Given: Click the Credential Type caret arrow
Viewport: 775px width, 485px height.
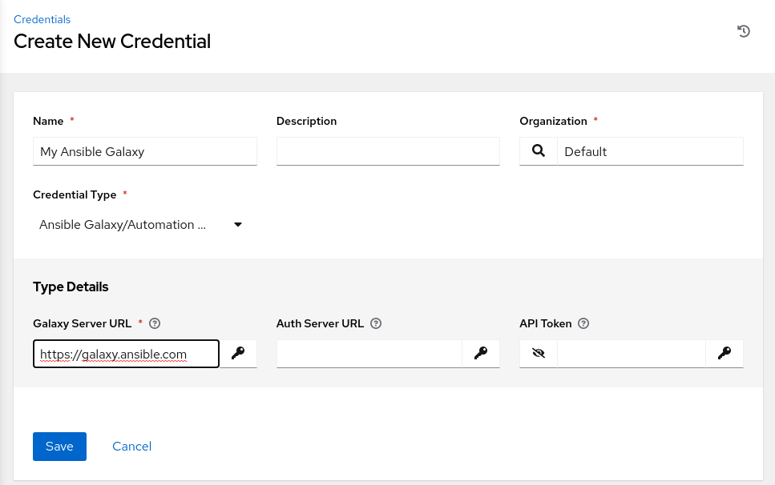Looking at the screenshot, I should tap(238, 225).
